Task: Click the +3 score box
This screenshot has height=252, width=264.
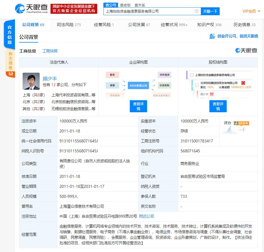Action: (242, 129)
